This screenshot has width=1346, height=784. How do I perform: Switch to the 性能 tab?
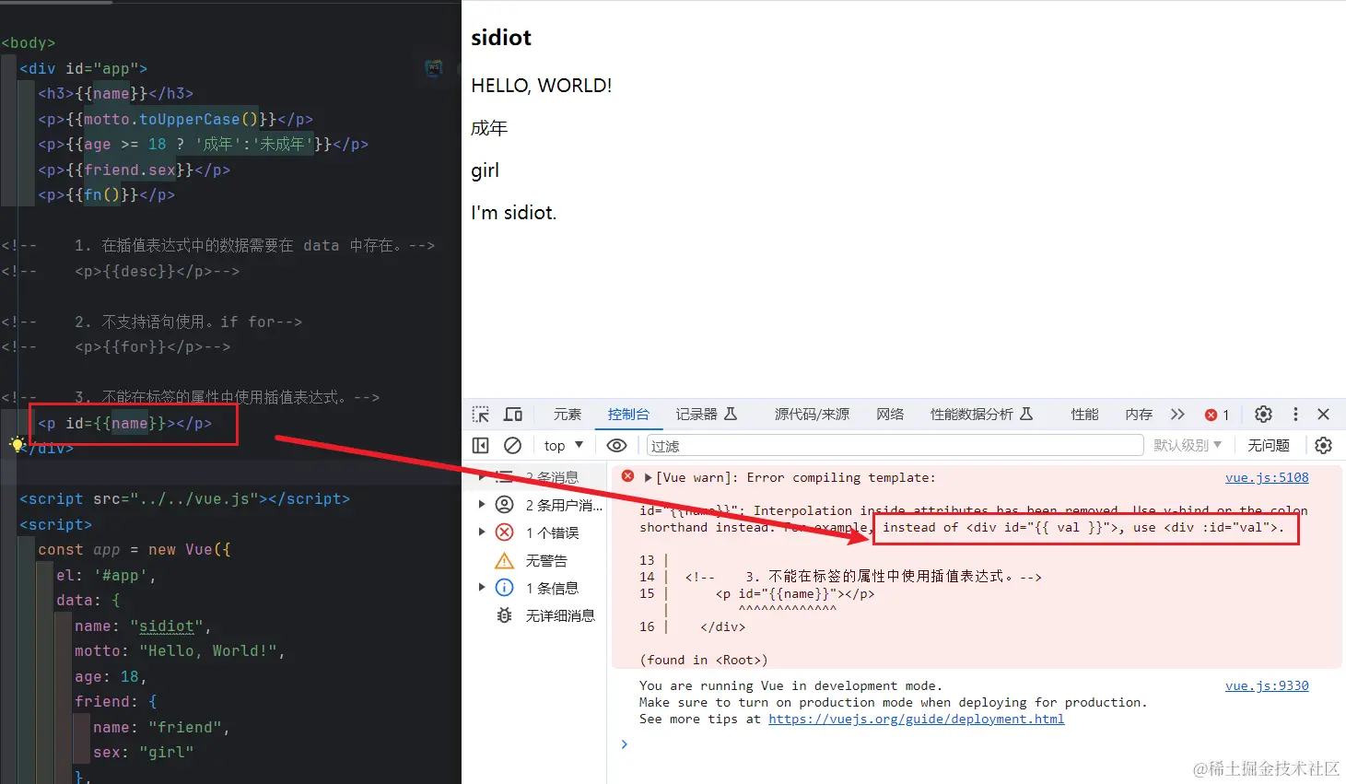pos(1084,415)
